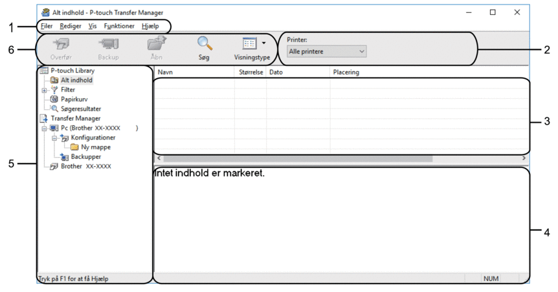Close the P-touch Transfer Manager window
Image resolution: width=558 pixels, height=292 pixels.
click(517, 12)
